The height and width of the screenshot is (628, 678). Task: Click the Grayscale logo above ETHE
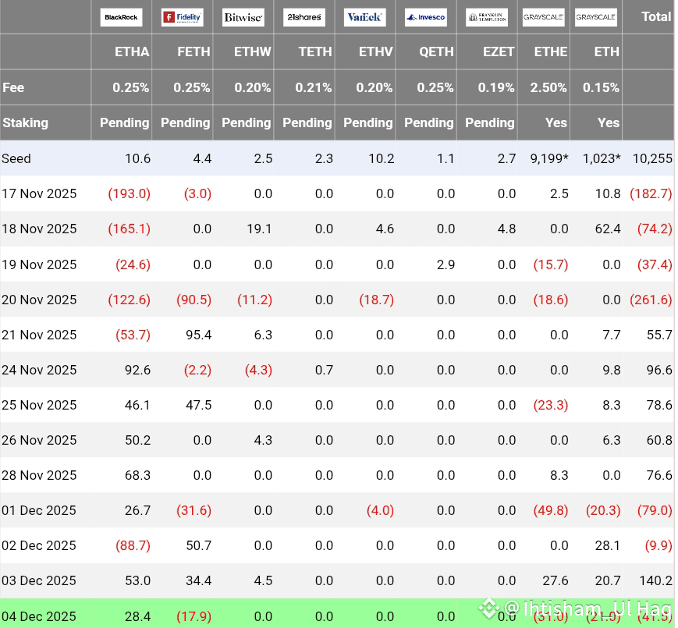[x=544, y=18]
